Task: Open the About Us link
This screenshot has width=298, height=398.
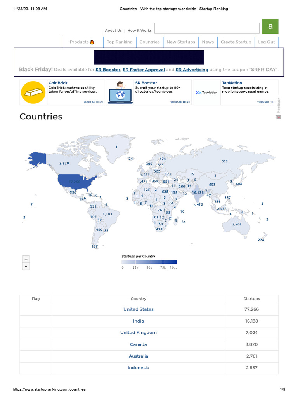Action: point(113,30)
